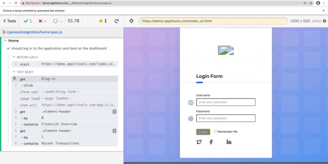Image resolution: width=328 pixels, height=164 pixels.
Task: Collapse the BEFORE EACH section
Action: click(14, 57)
